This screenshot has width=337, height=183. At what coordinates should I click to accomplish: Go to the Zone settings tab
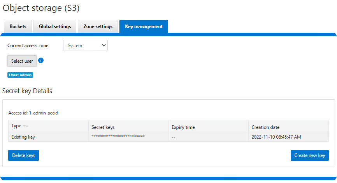98,26
